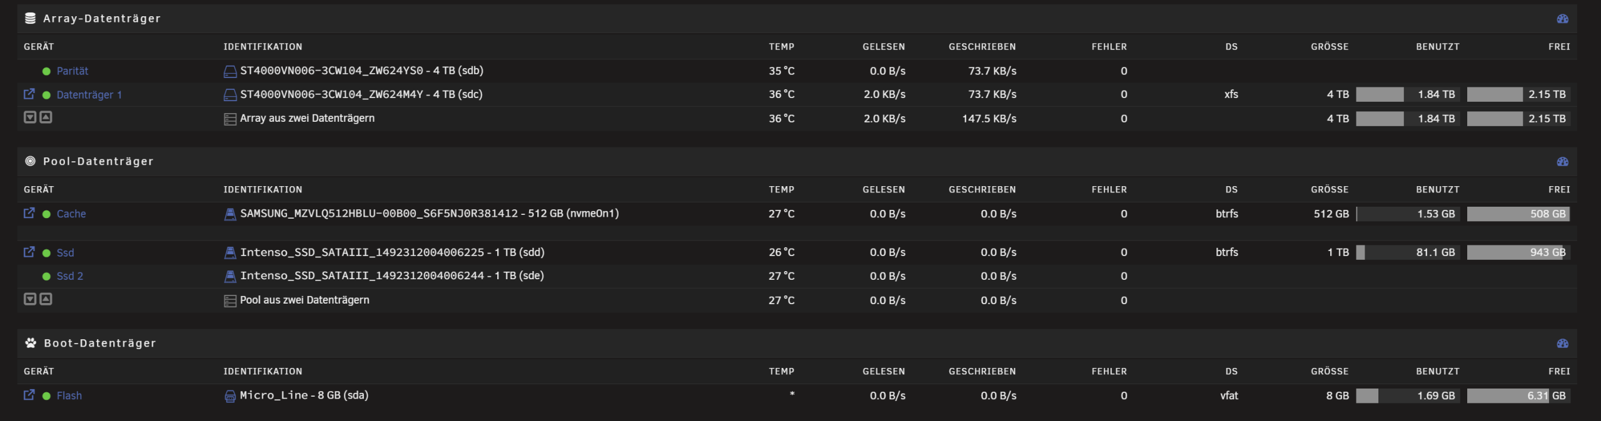Click the up arrow in the Array summary row
The image size is (1601, 421).
pos(46,117)
